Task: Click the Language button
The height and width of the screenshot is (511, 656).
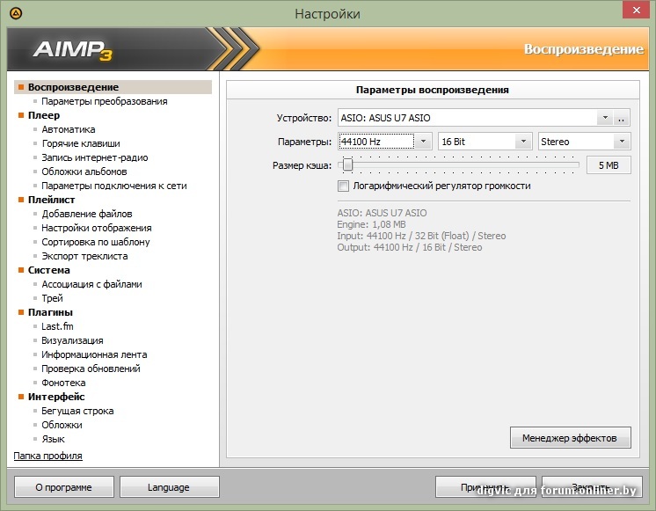Action: click(x=170, y=487)
